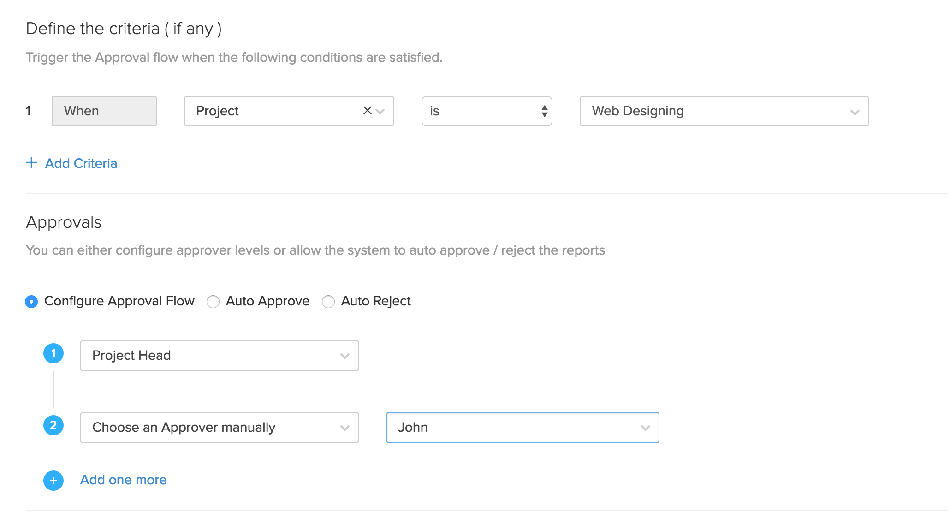Clear the Project field with X icon
This screenshot has height=512, width=950.
[x=367, y=111]
